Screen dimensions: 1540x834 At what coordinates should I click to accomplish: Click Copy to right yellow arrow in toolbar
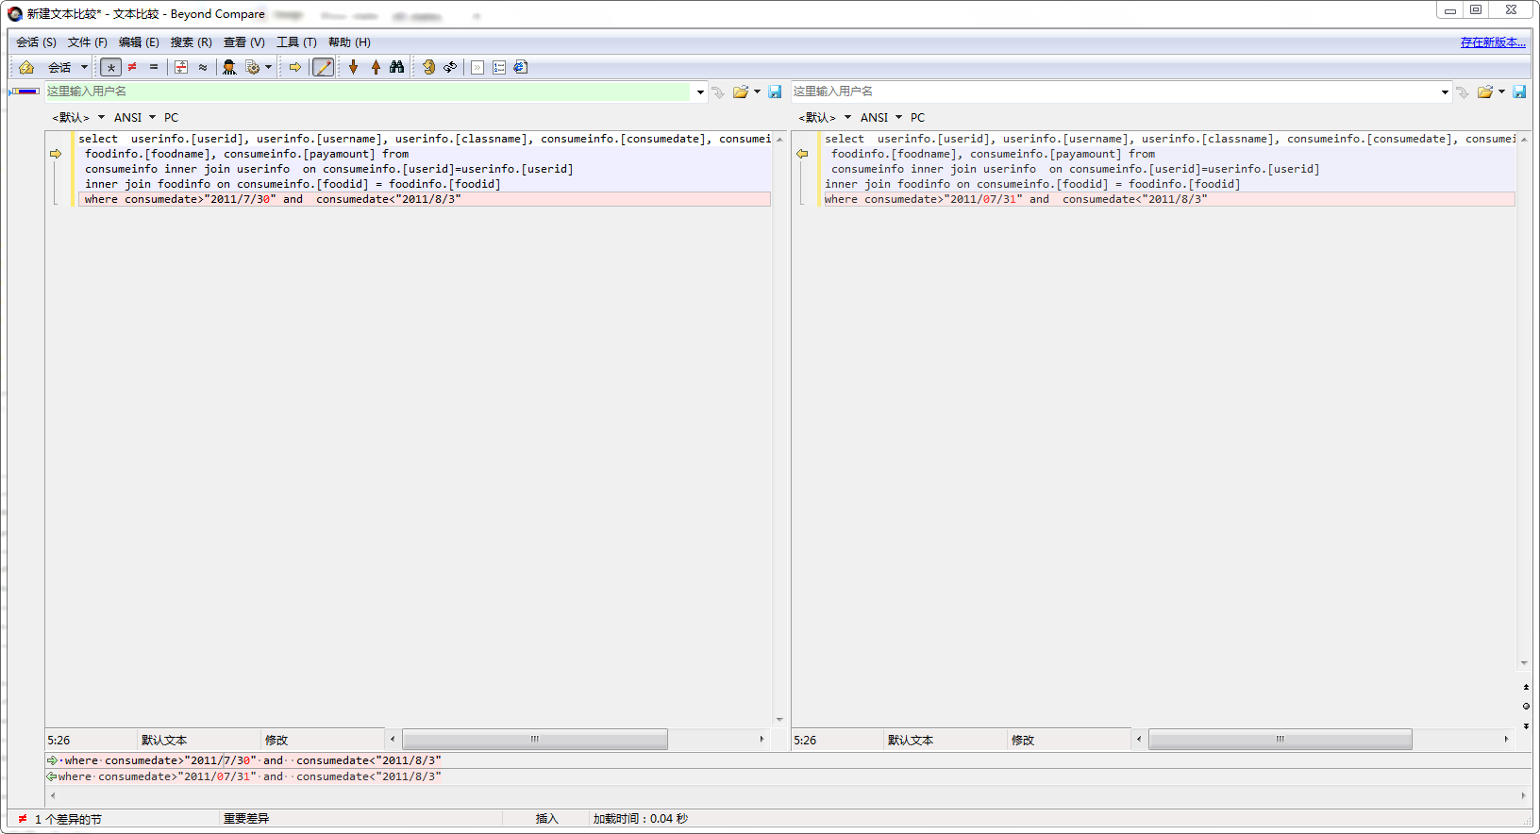(x=295, y=67)
